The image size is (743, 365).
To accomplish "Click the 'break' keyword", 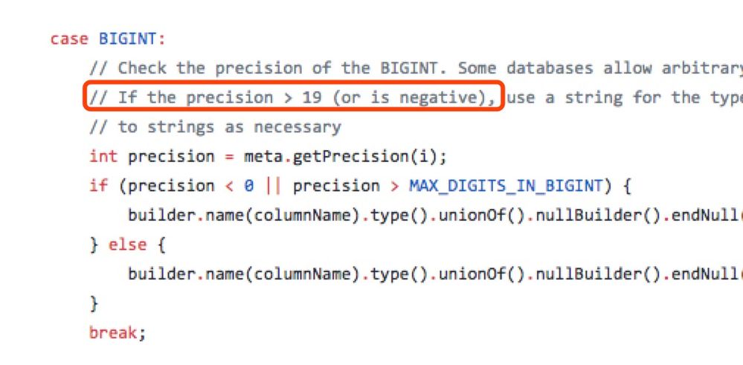I will 113,332.
